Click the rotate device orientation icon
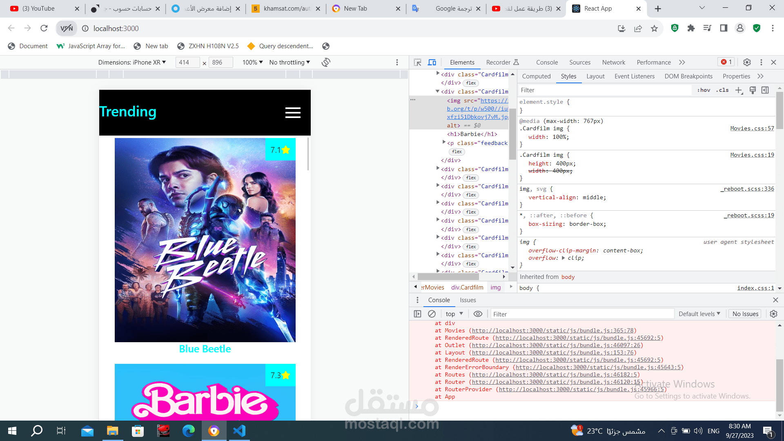This screenshot has height=441, width=784. point(326,62)
